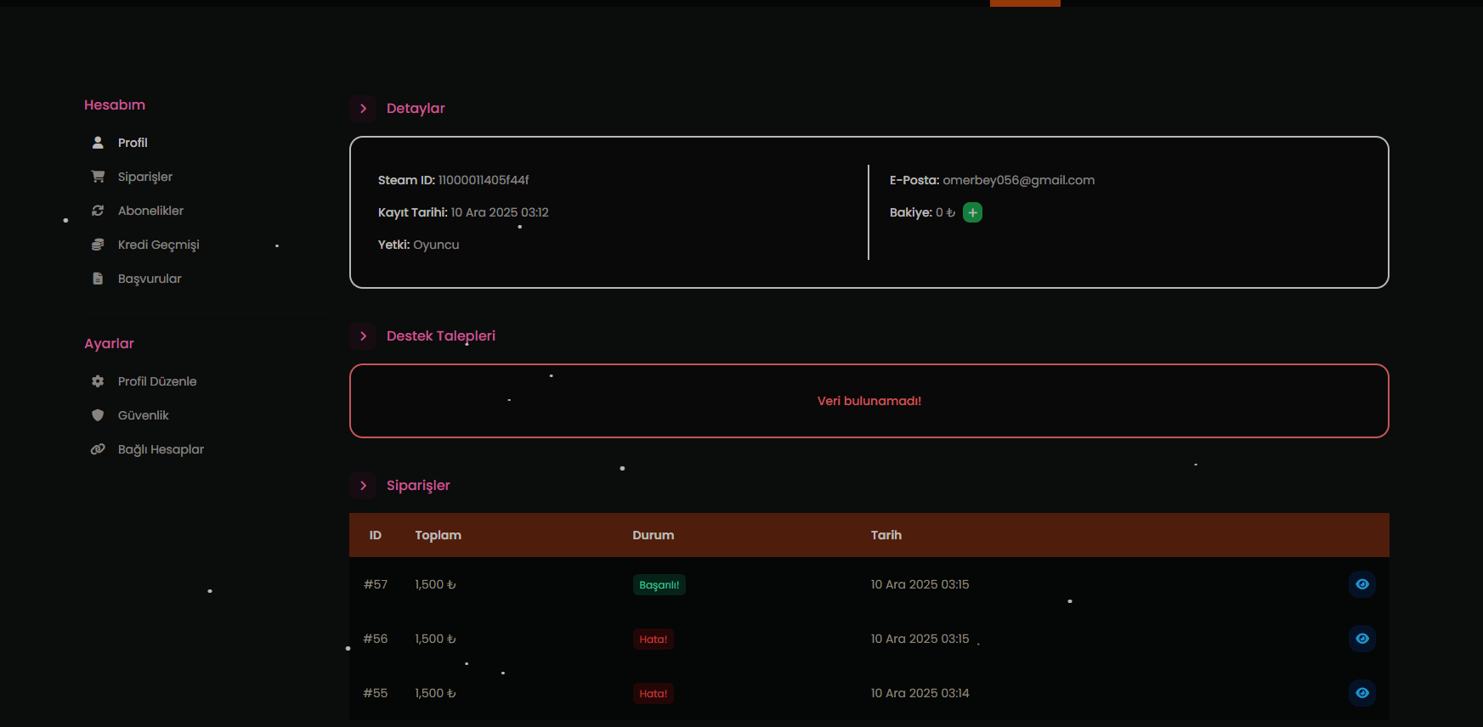Open Profil Düzenle settings
The width and height of the screenshot is (1483, 727).
click(x=157, y=381)
